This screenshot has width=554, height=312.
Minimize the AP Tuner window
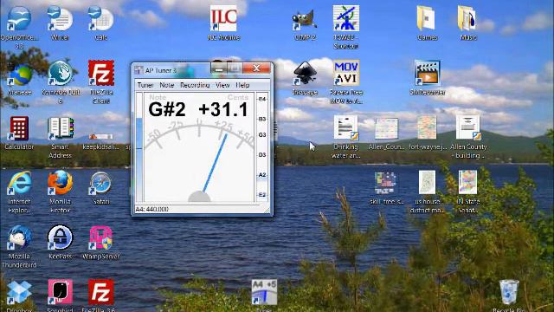(x=219, y=68)
